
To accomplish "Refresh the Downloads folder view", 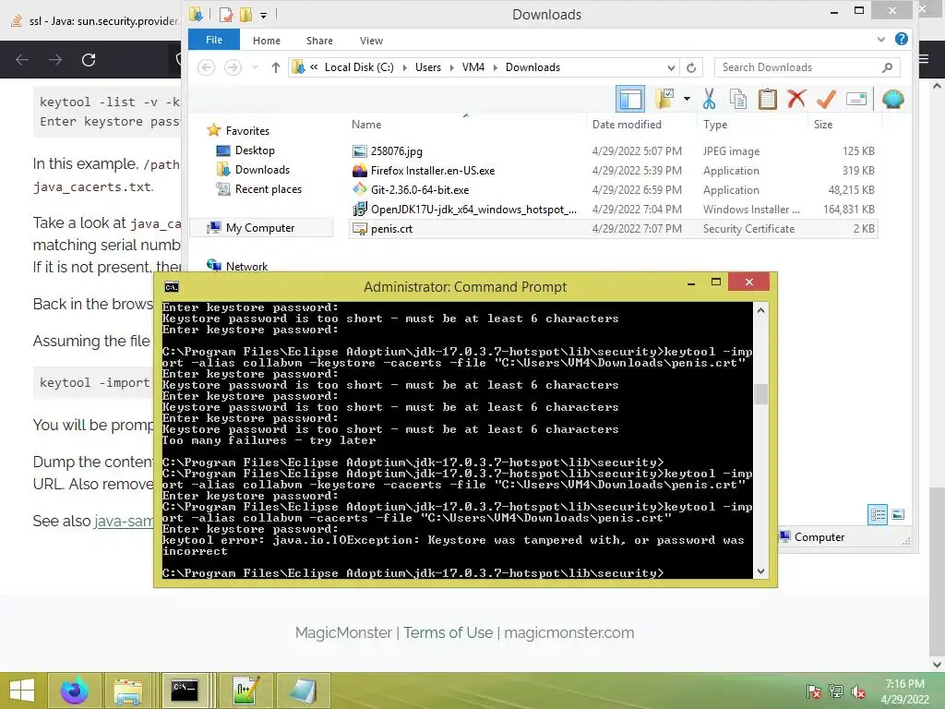I will tap(691, 67).
